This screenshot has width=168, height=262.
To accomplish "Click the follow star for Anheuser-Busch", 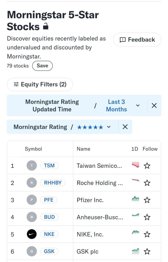I will (x=147, y=217).
